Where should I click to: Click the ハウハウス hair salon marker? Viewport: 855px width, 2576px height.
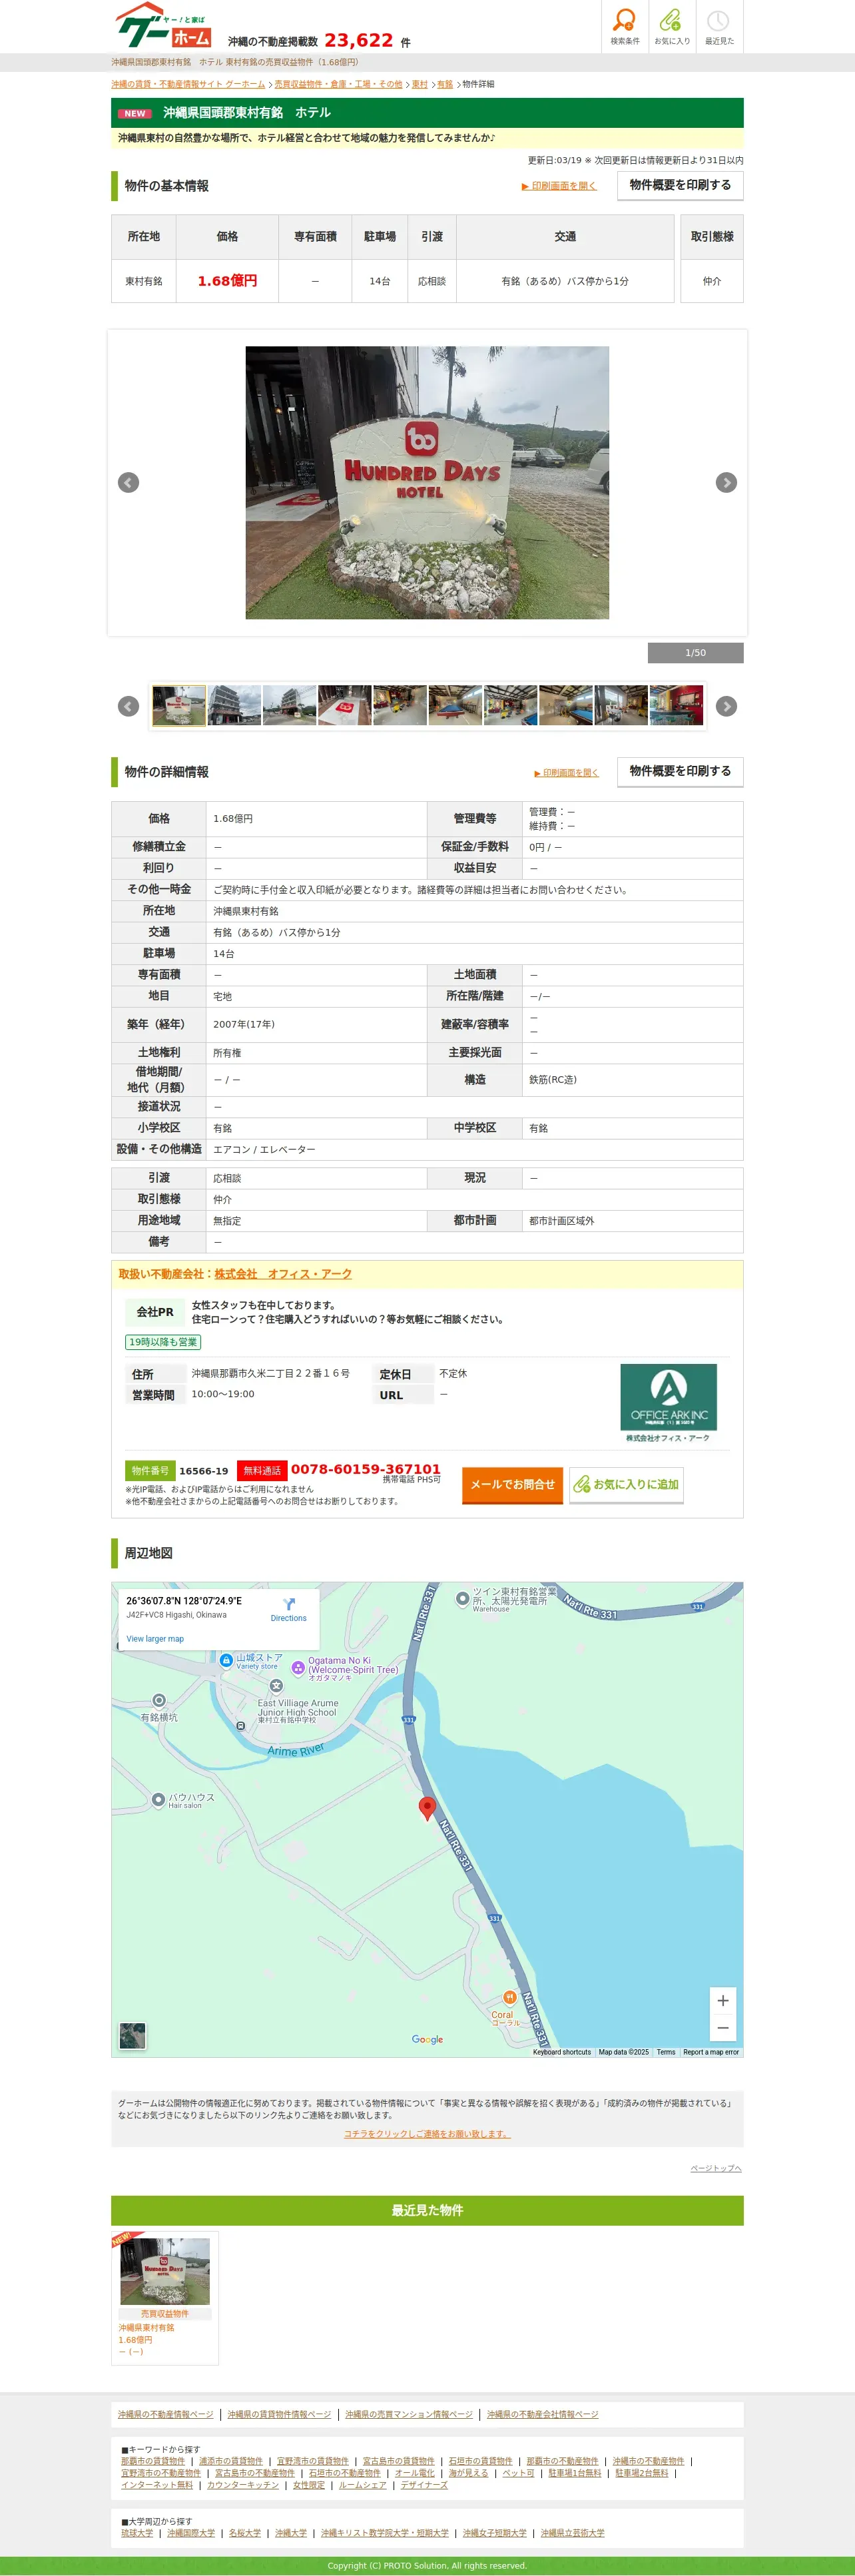tap(158, 1800)
